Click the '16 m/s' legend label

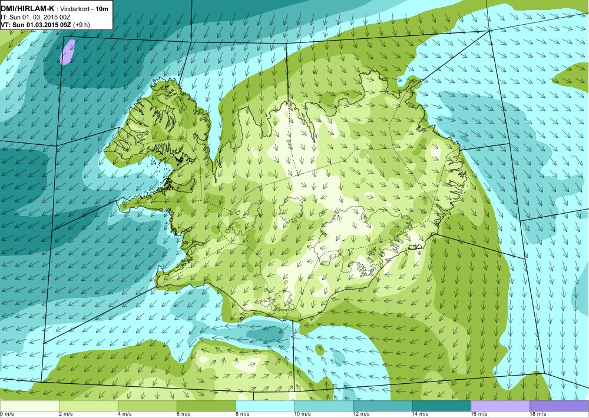(479, 414)
